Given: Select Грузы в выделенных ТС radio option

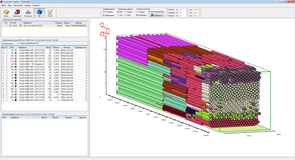Looking at the screenshot, I should click(x=18, y=43).
